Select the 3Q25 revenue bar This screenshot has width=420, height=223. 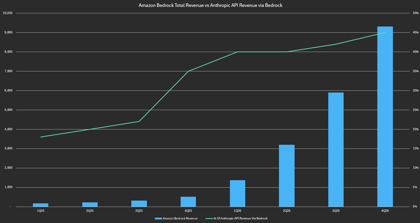tap(139, 204)
